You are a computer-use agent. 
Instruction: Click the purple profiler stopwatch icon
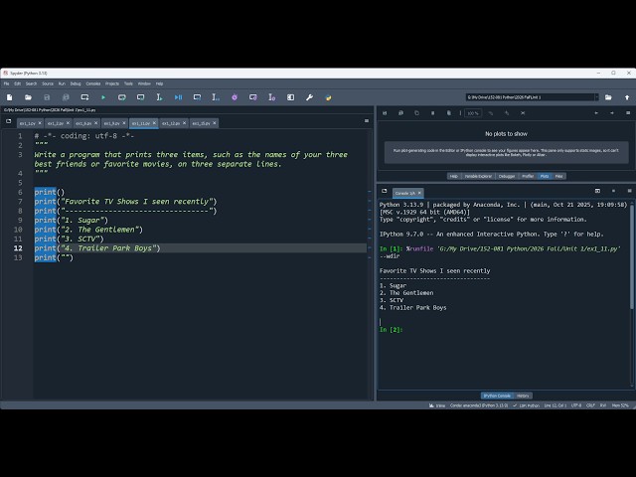click(235, 97)
